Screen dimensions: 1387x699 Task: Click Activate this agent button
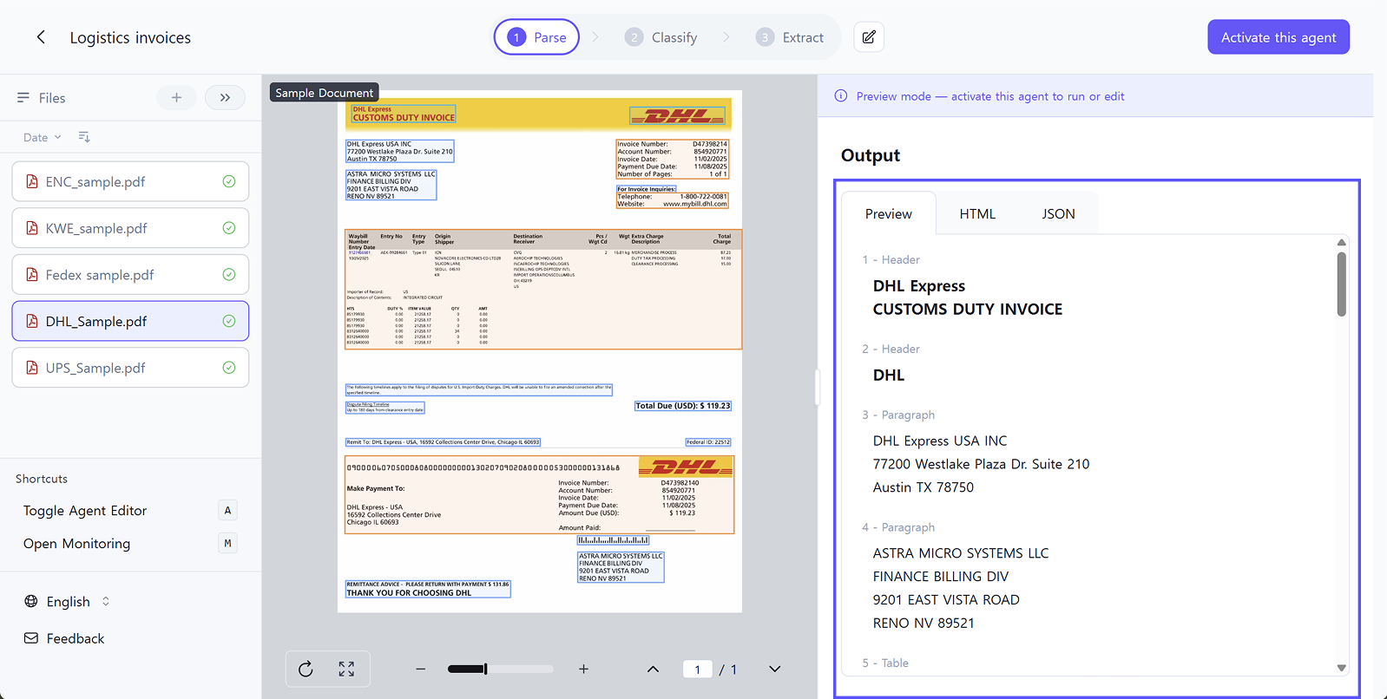point(1279,37)
